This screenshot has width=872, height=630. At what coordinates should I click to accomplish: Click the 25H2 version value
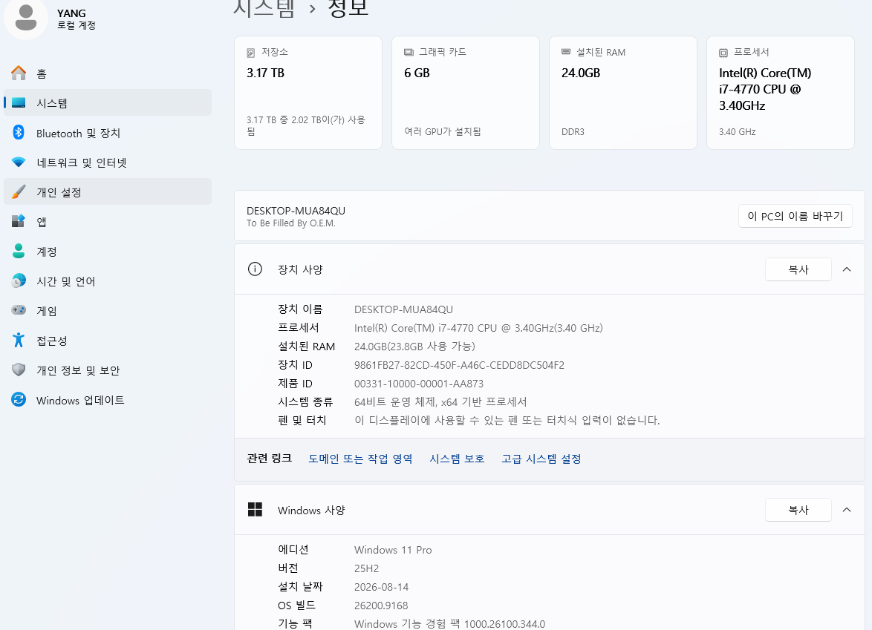pyautogui.click(x=366, y=568)
